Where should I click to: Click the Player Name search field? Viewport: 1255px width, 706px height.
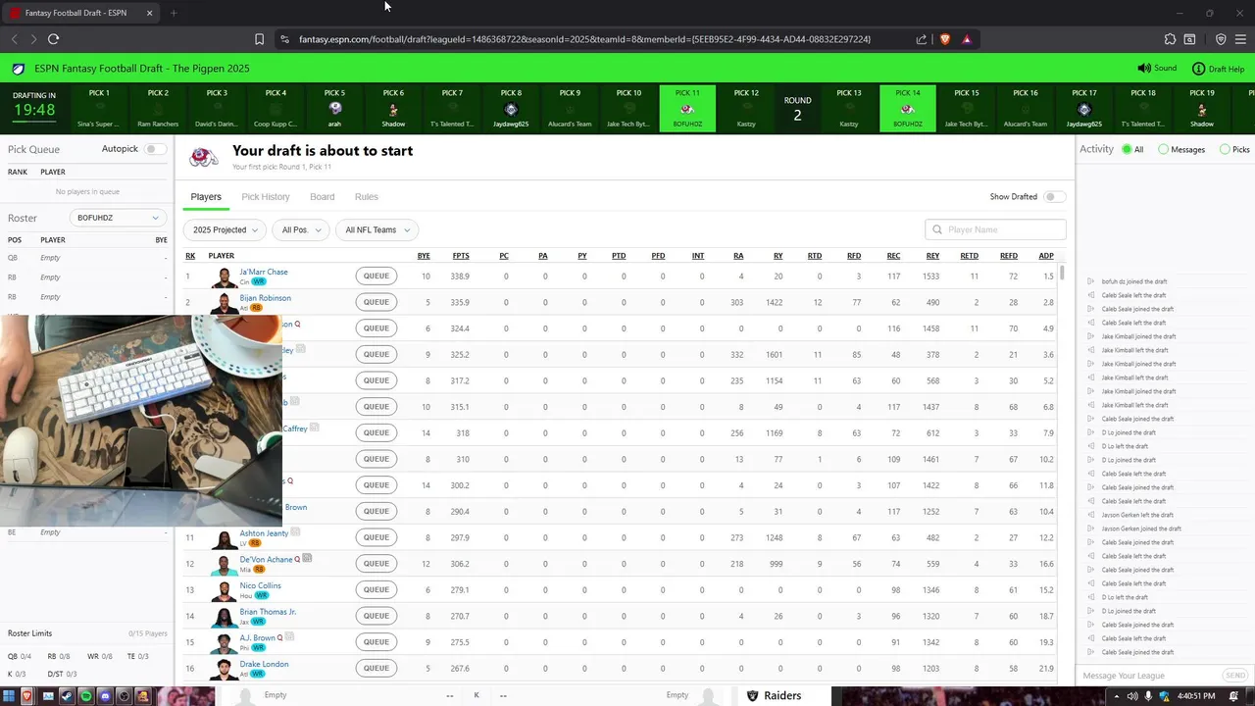tap(995, 229)
